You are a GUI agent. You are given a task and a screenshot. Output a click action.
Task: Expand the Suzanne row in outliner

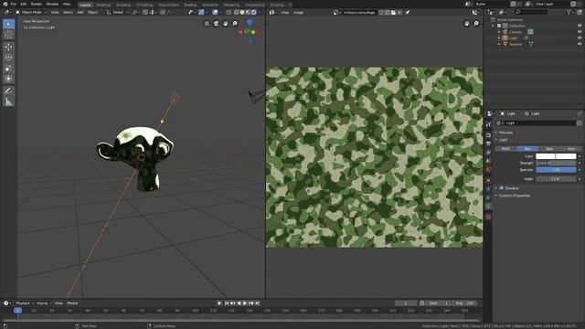(x=499, y=44)
